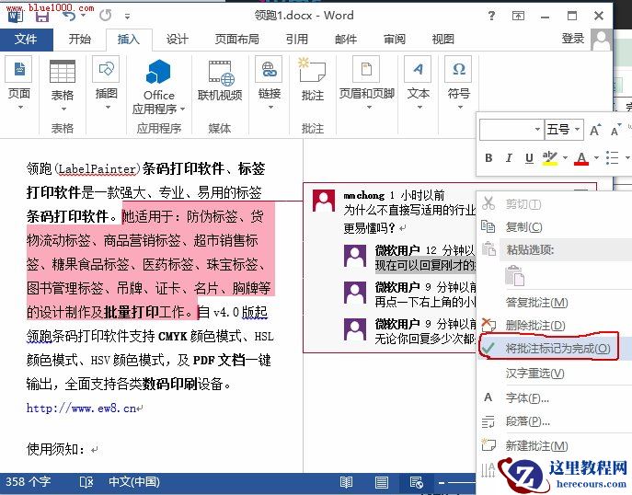This screenshot has height=495, width=632.
Task: Click the 358 个字 word count
Action: (28, 482)
